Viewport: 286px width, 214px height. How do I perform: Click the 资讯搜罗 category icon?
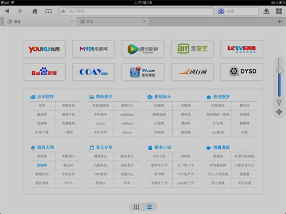[x=209, y=97]
